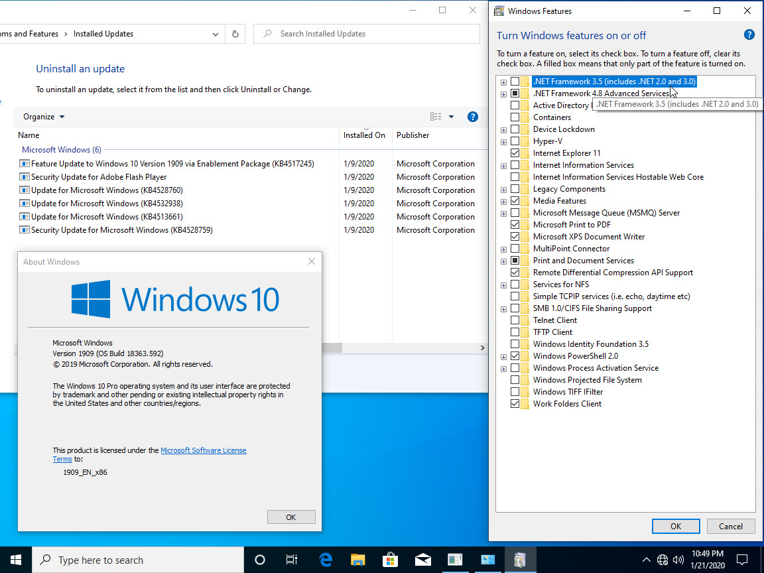The width and height of the screenshot is (764, 573).
Task: Expand .NET Framework 4.8 Advanced Services
Action: click(503, 94)
